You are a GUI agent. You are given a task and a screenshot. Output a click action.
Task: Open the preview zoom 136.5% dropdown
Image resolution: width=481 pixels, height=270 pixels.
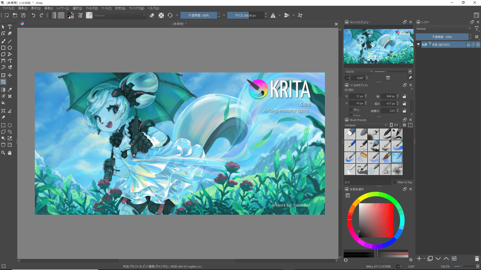click(x=359, y=72)
